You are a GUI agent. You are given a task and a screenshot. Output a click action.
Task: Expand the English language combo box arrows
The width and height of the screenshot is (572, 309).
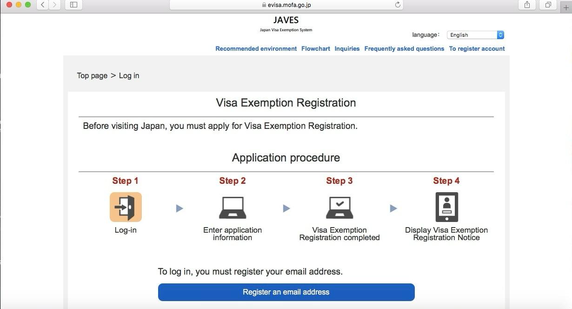500,34
